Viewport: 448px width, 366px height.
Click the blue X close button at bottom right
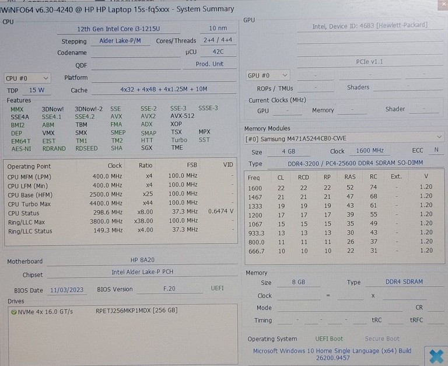436,357
